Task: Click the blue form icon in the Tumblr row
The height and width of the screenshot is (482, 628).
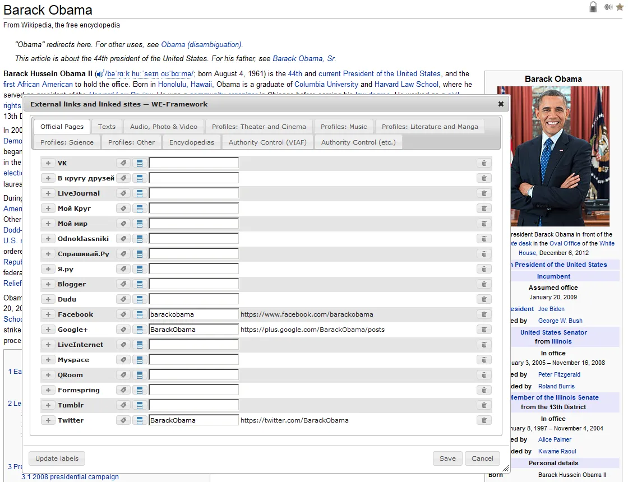Action: [140, 406]
